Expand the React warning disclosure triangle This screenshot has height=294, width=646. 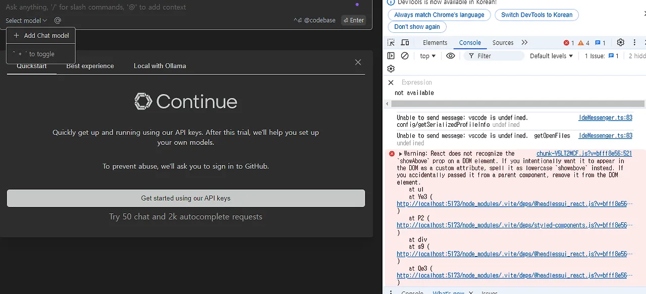point(401,154)
